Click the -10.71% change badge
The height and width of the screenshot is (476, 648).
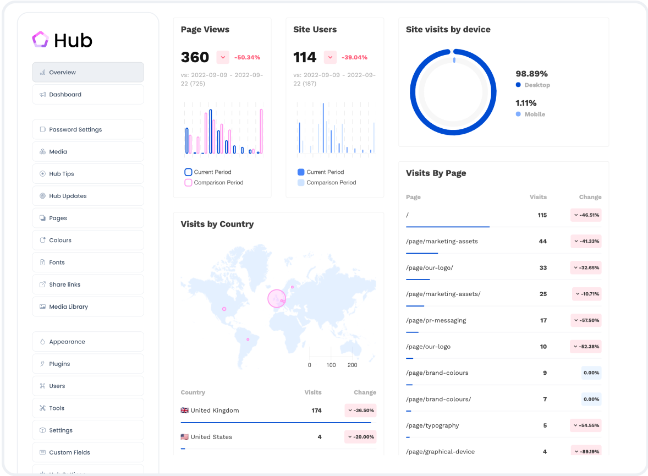587,294
